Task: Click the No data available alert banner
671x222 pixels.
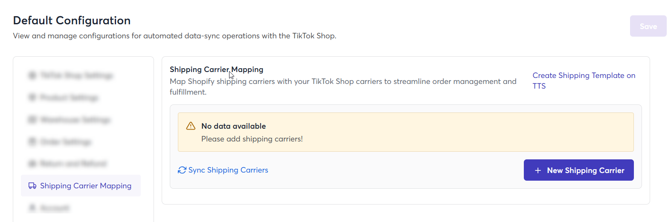Action: [406, 132]
